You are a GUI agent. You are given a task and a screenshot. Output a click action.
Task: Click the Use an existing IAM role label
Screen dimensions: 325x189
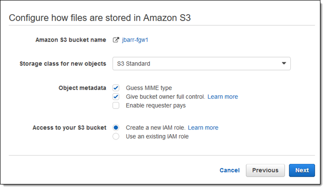click(x=157, y=136)
